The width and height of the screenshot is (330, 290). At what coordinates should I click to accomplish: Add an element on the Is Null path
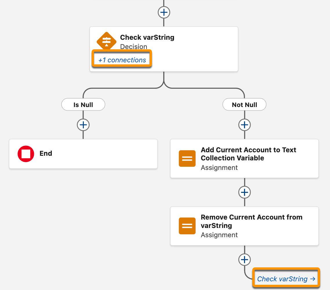(x=83, y=125)
